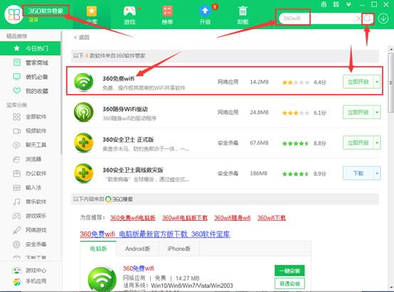Screen dimensions: 394x292
Task: Open the 网络游戏 category
Action: tap(30, 230)
